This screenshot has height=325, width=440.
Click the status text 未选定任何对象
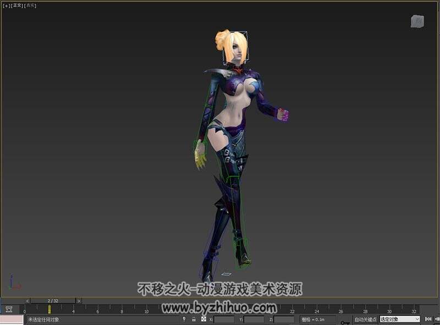43,320
